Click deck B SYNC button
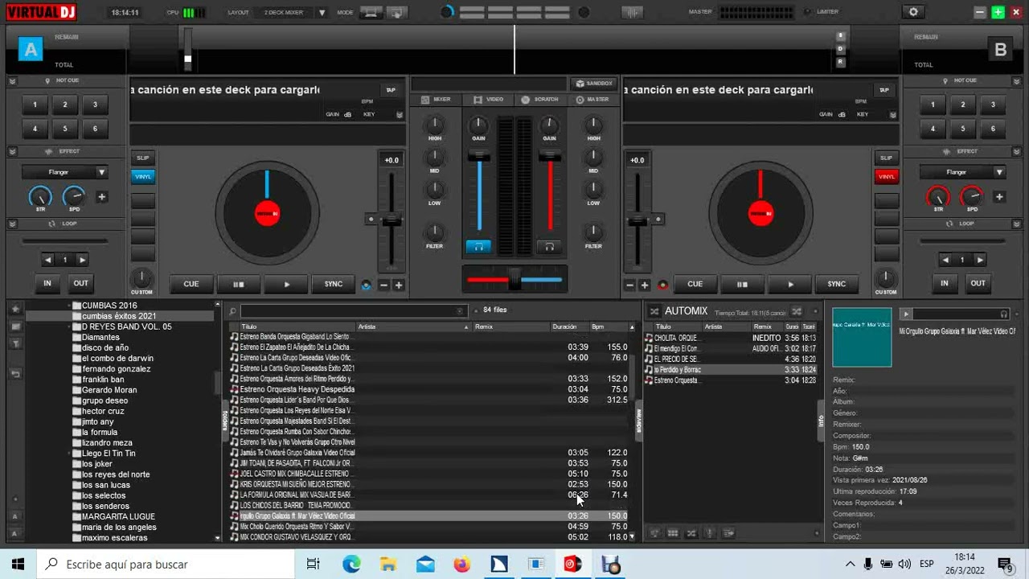The image size is (1029, 579). (837, 284)
